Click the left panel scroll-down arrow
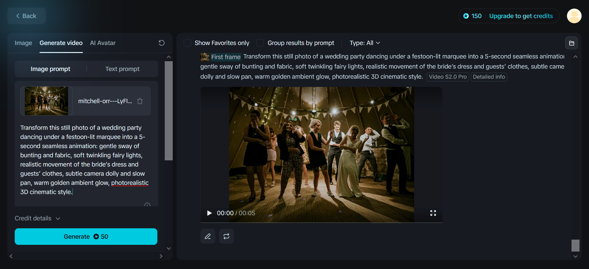Viewport: 589px width, 269px height. click(169, 248)
